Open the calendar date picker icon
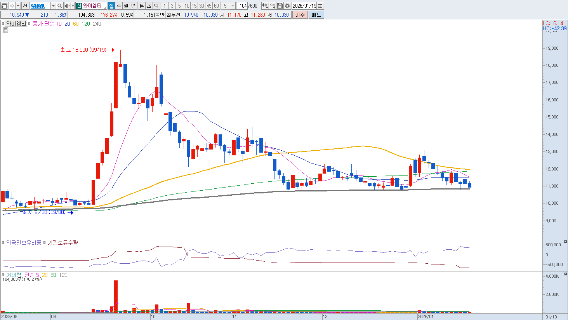Screen dimensions: 568x320 (x=320, y=6)
